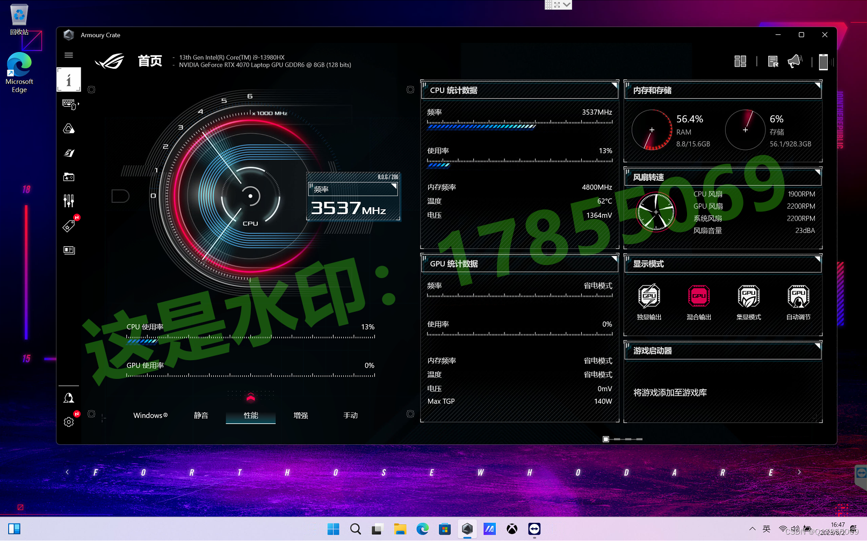This screenshot has height=541, width=867.
Task: Open the 频率 dropdown on CPU gauge
Action: (353, 189)
